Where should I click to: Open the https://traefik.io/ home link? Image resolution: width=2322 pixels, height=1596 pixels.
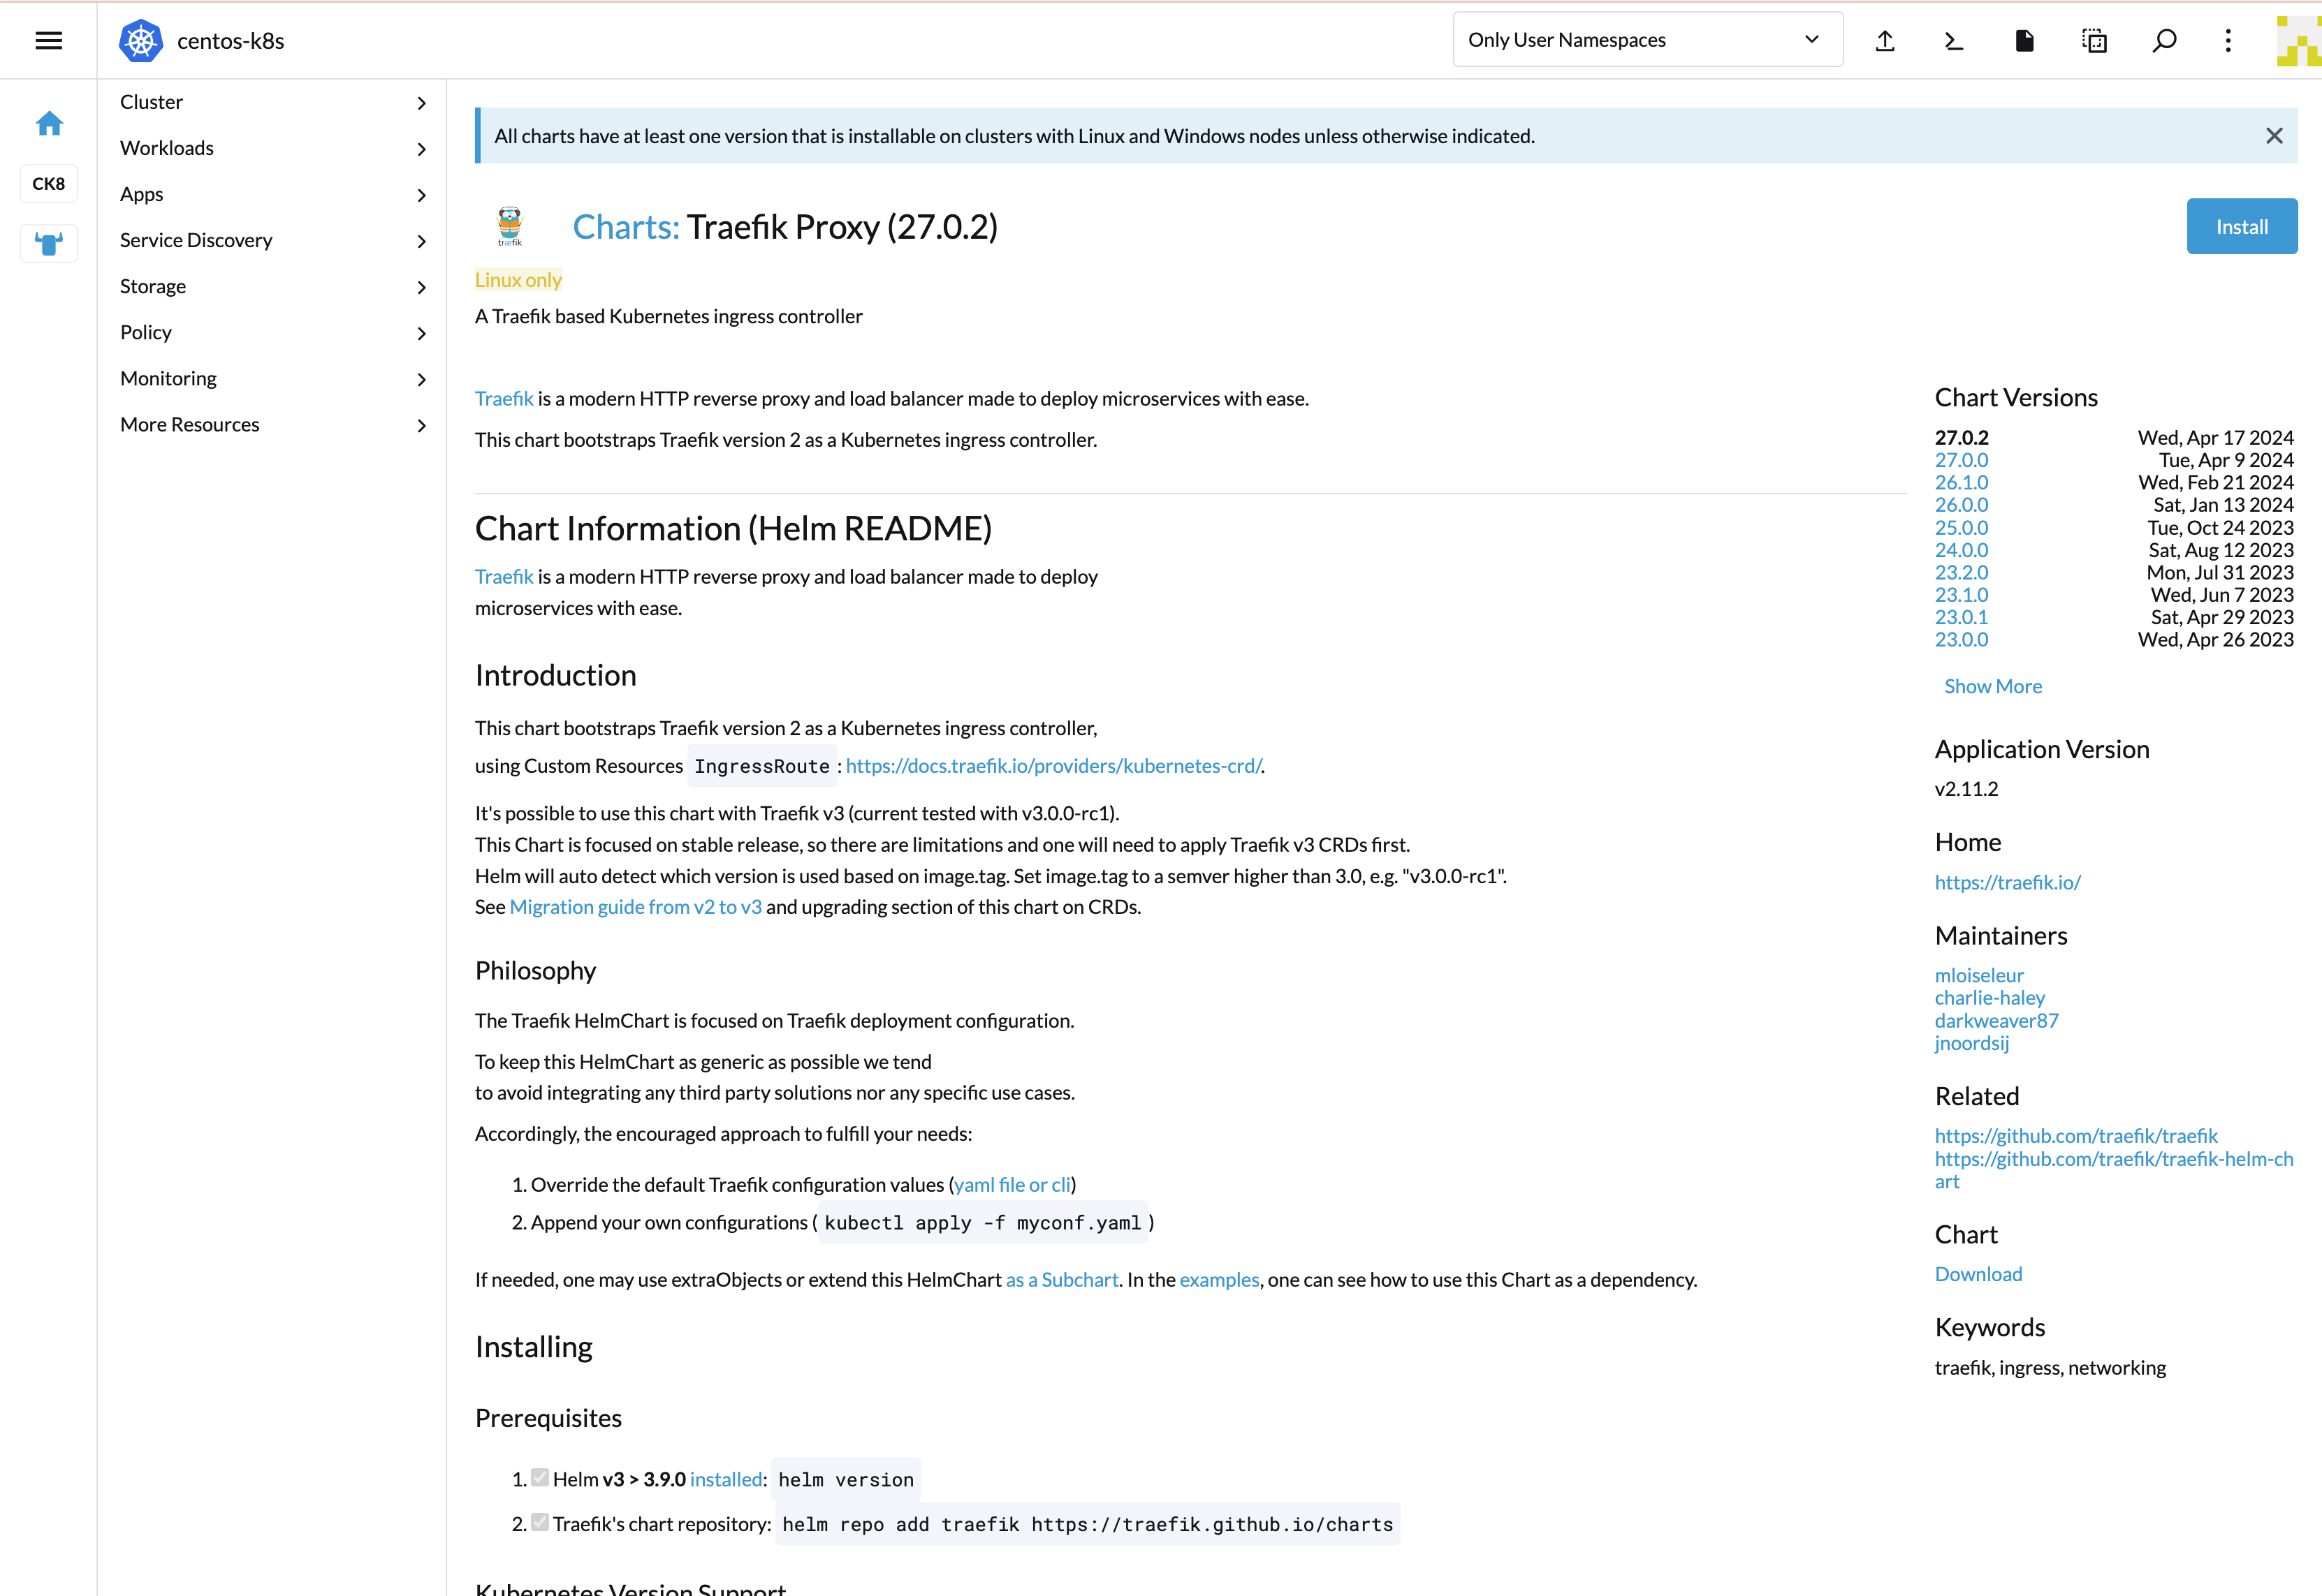[x=2007, y=882]
